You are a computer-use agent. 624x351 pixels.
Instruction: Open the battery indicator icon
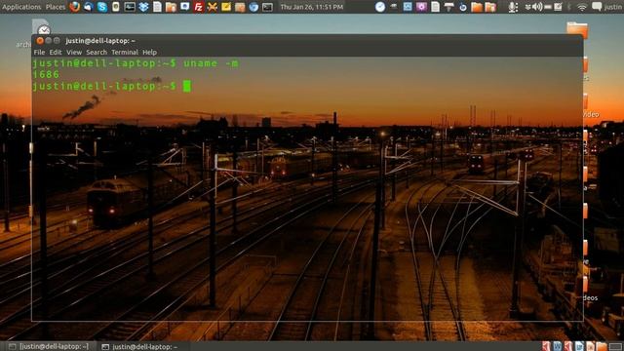point(548,7)
